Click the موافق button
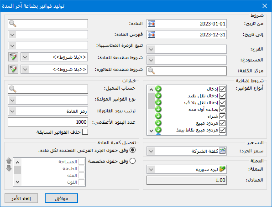 (61, 198)
